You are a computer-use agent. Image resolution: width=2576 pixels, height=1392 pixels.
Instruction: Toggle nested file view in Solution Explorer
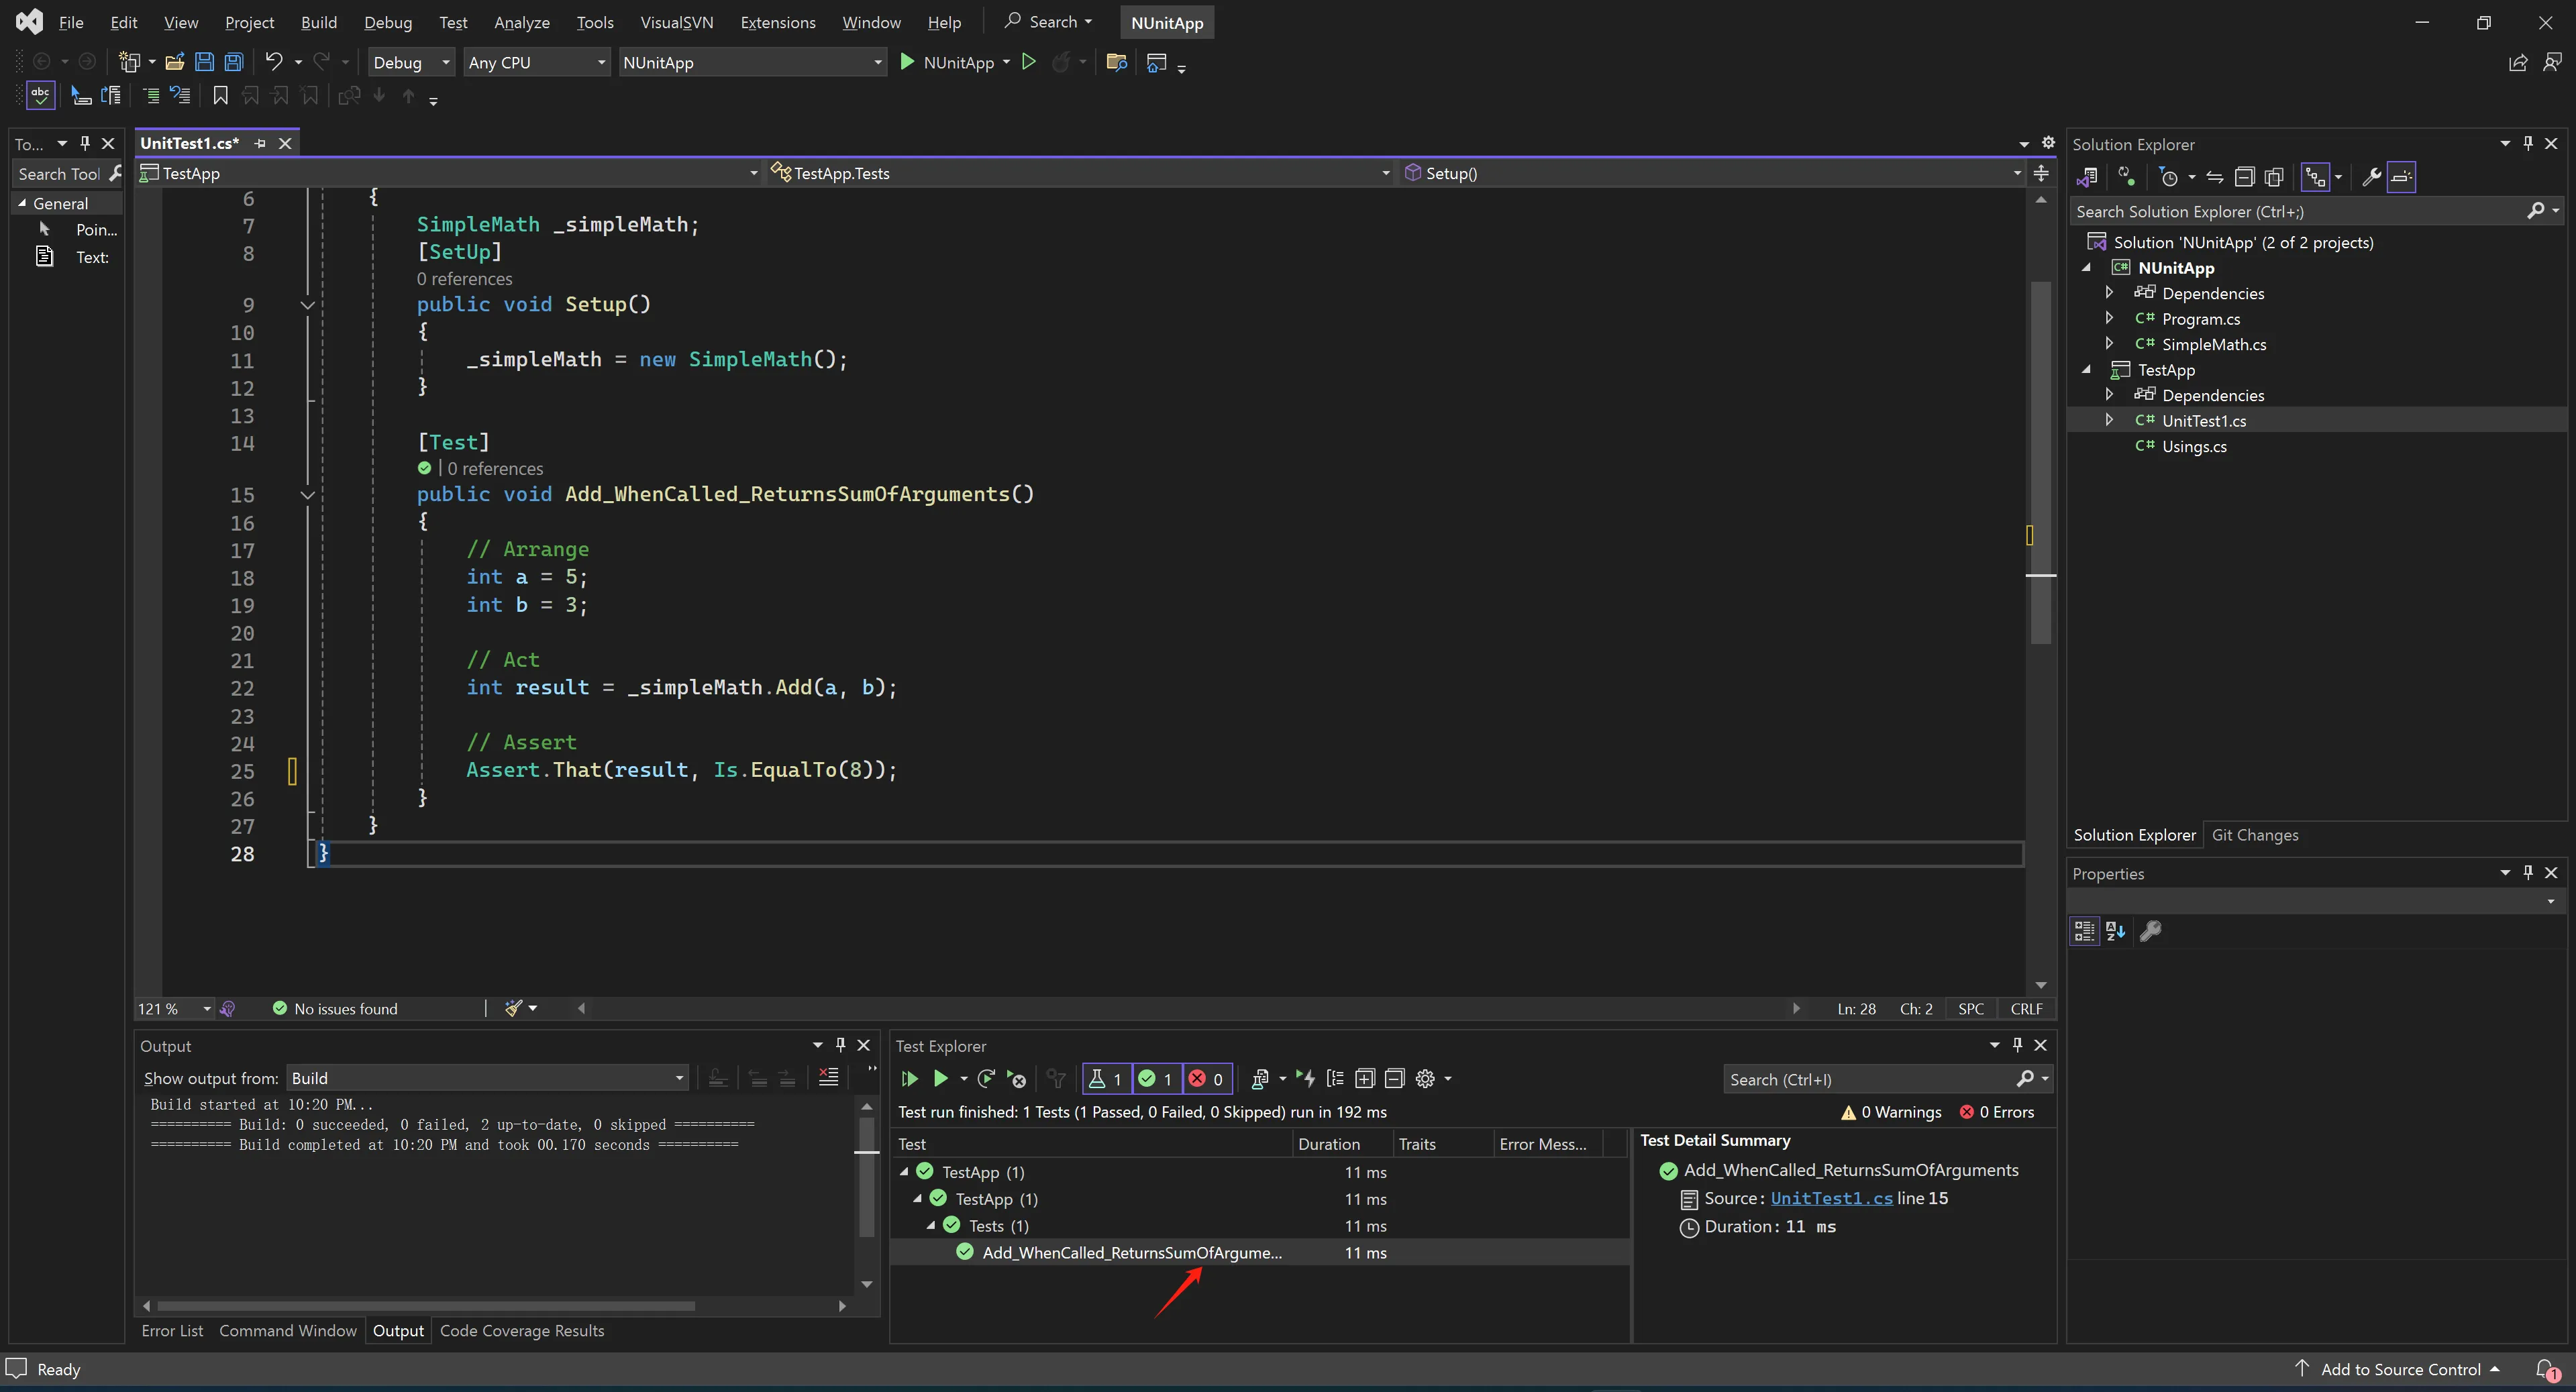[2316, 178]
